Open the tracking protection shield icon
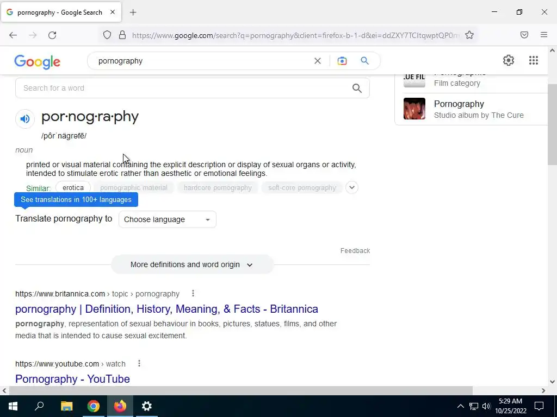 coord(107,35)
